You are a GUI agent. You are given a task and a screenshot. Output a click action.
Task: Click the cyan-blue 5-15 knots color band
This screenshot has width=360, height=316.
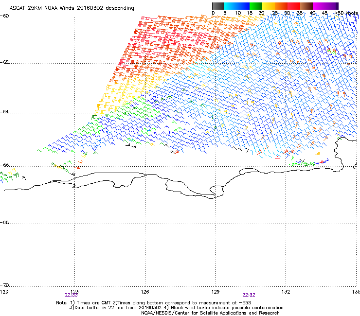[x=237, y=6]
